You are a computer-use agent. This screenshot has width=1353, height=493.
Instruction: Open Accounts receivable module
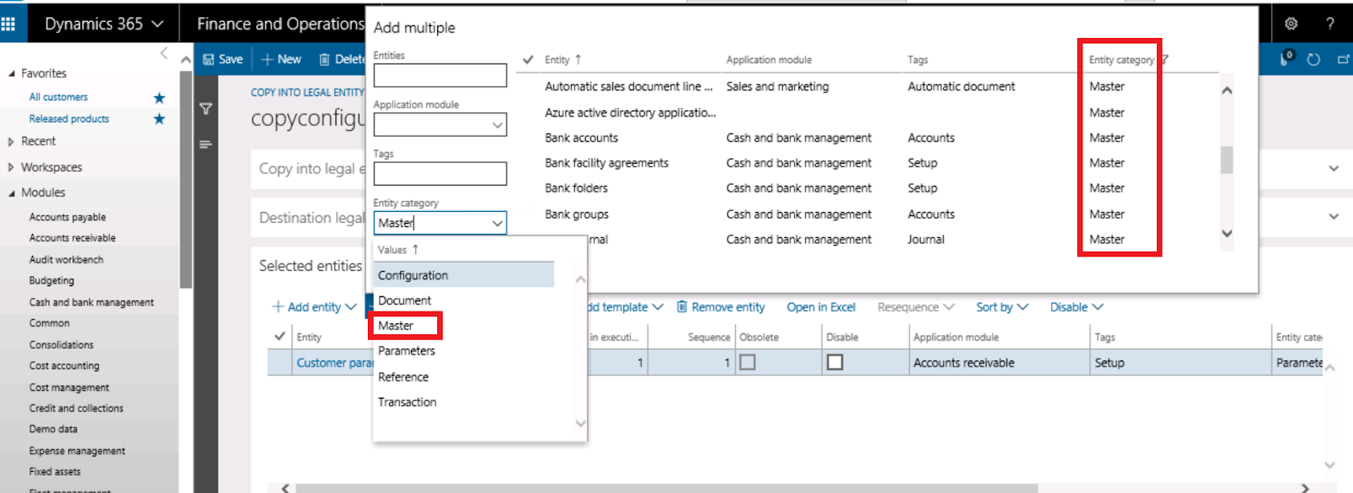point(73,238)
